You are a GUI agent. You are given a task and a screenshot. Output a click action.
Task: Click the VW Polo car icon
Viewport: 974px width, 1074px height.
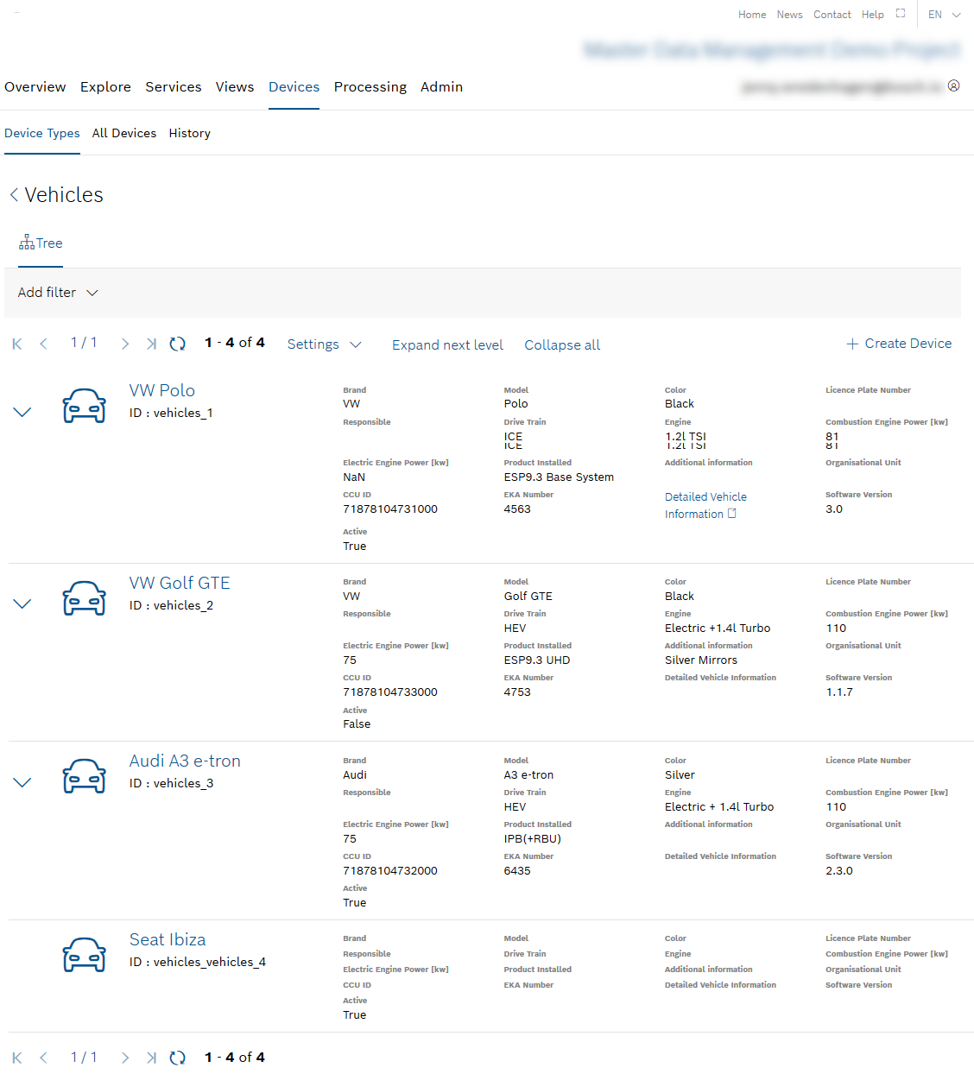point(85,406)
